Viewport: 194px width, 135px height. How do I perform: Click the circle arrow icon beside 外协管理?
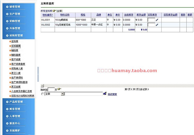7,28
